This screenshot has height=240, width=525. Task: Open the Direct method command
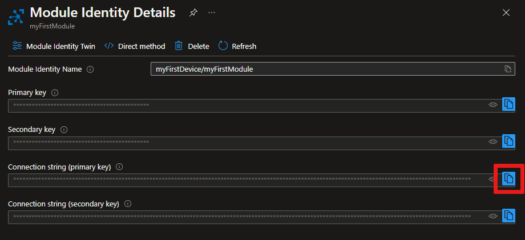tap(135, 46)
